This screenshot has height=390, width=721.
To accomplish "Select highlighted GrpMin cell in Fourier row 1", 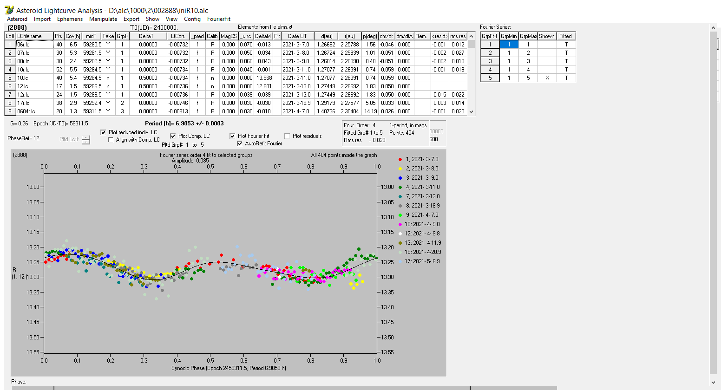I will 509,45.
